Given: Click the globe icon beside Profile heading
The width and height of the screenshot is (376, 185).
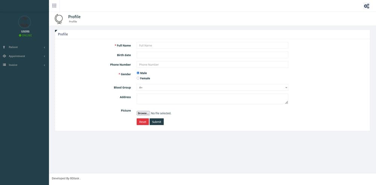Looking at the screenshot, I should (59, 19).
